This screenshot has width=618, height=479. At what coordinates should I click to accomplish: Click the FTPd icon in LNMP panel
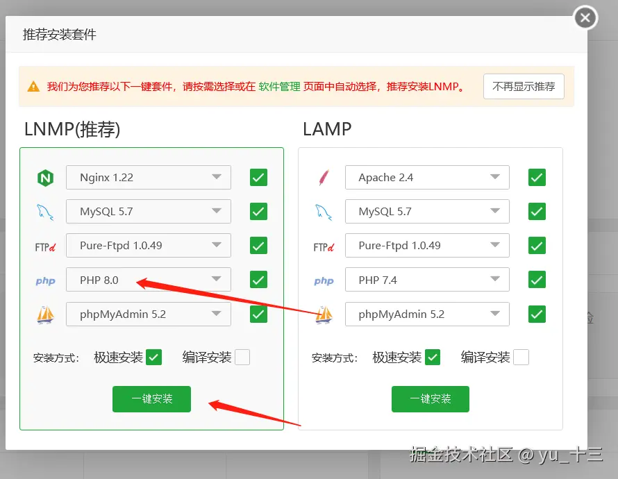point(45,247)
